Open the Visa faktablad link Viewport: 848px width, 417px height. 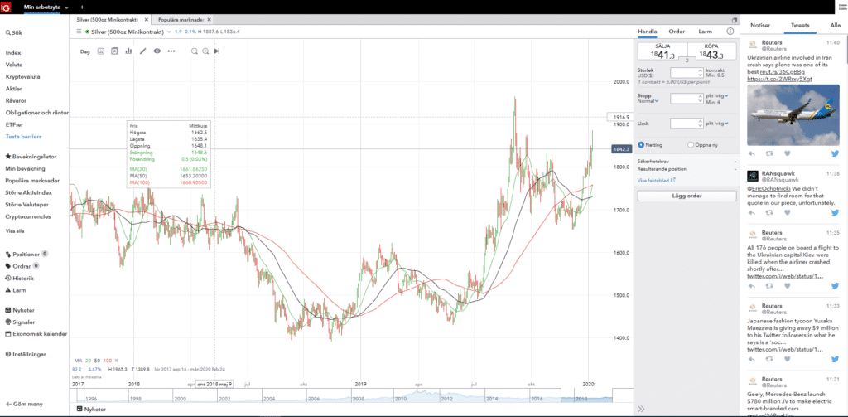click(656, 179)
